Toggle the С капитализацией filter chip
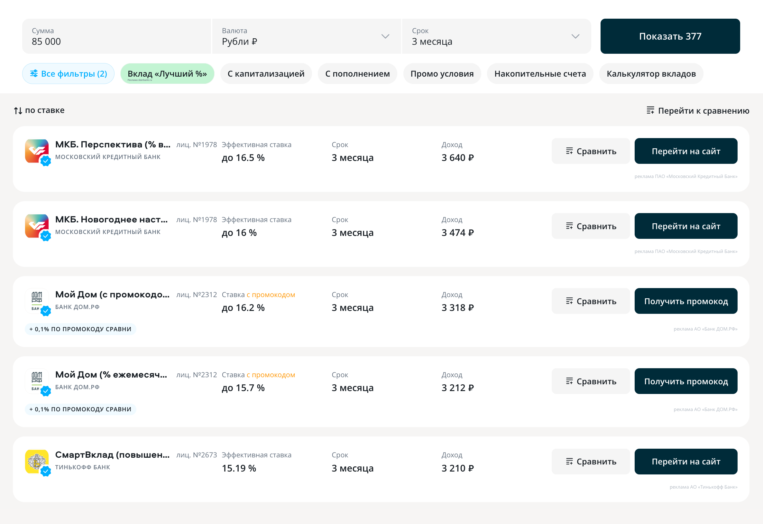The height and width of the screenshot is (524, 763). (x=266, y=74)
